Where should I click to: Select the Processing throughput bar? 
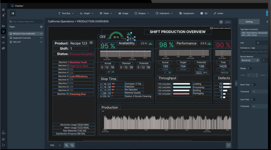(x=182, y=87)
